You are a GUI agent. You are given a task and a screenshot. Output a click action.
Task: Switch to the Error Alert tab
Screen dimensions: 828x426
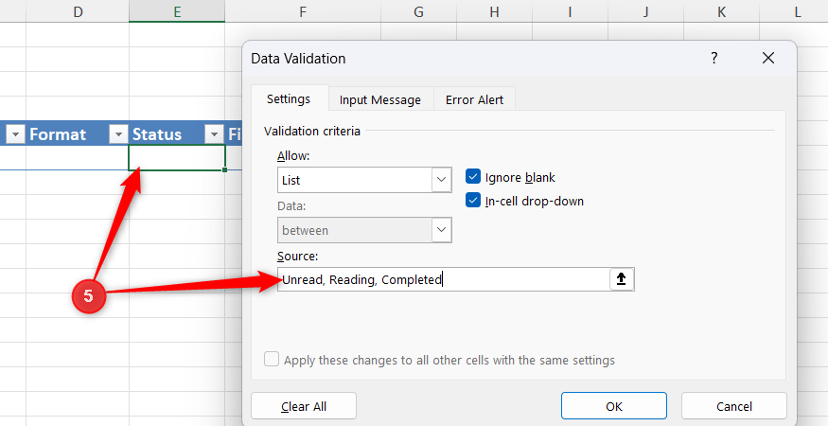click(x=474, y=100)
